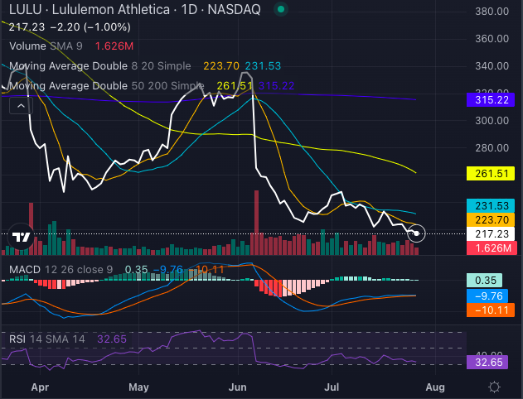The image size is (523, 399).
Task: Click the Apr label on time axis
Action: coord(40,387)
